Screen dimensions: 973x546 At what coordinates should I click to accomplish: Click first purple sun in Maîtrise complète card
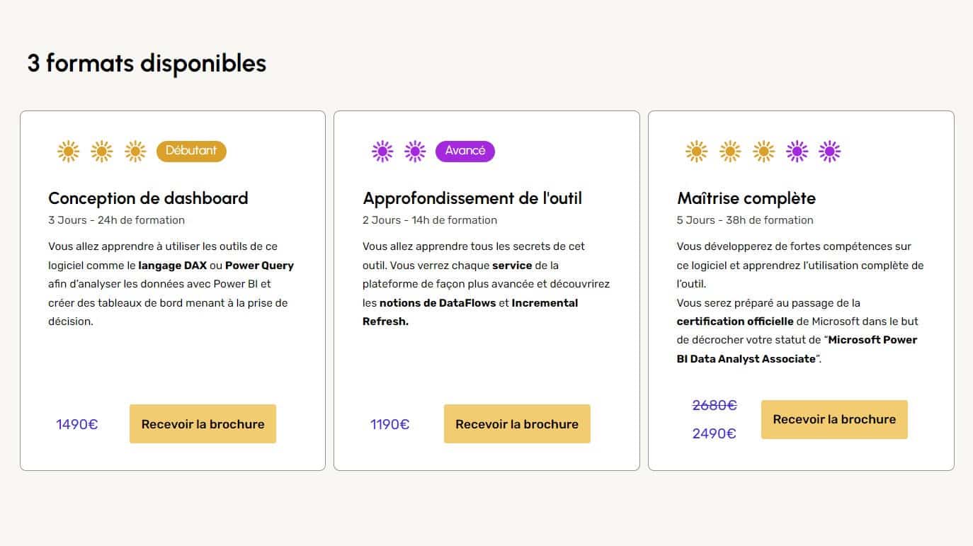coord(797,152)
